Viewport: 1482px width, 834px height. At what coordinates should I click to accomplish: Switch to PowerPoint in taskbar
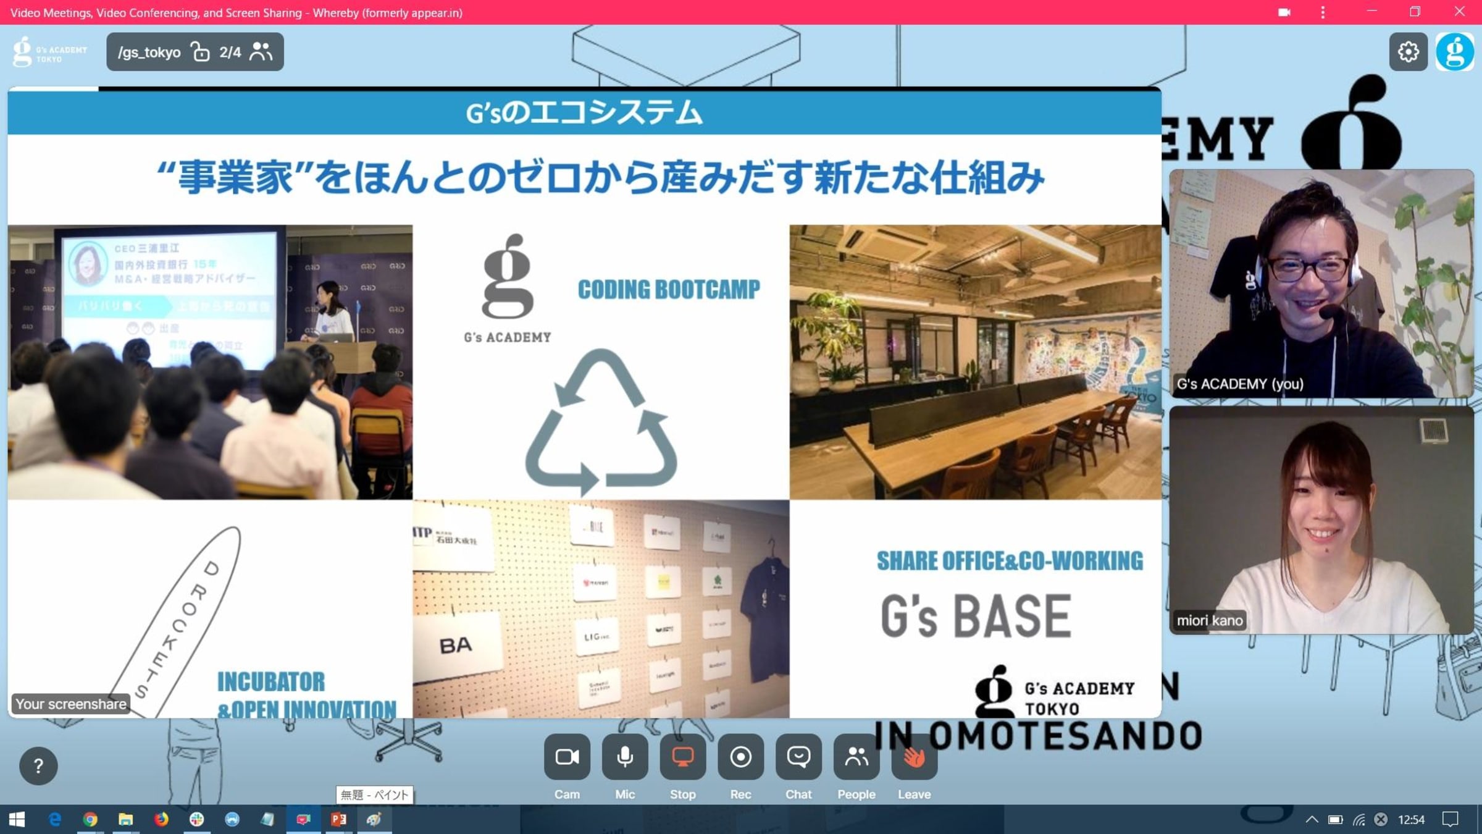tap(338, 820)
